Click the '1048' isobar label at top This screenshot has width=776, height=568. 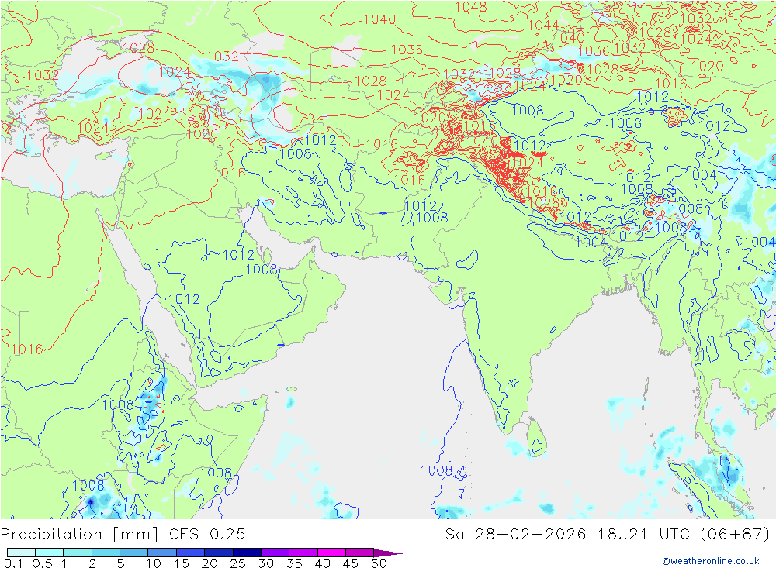[471, 7]
